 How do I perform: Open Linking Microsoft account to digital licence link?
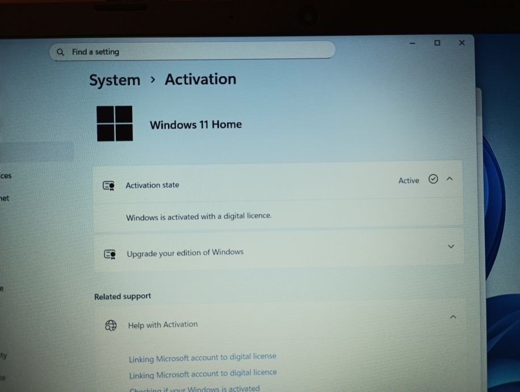point(203,374)
